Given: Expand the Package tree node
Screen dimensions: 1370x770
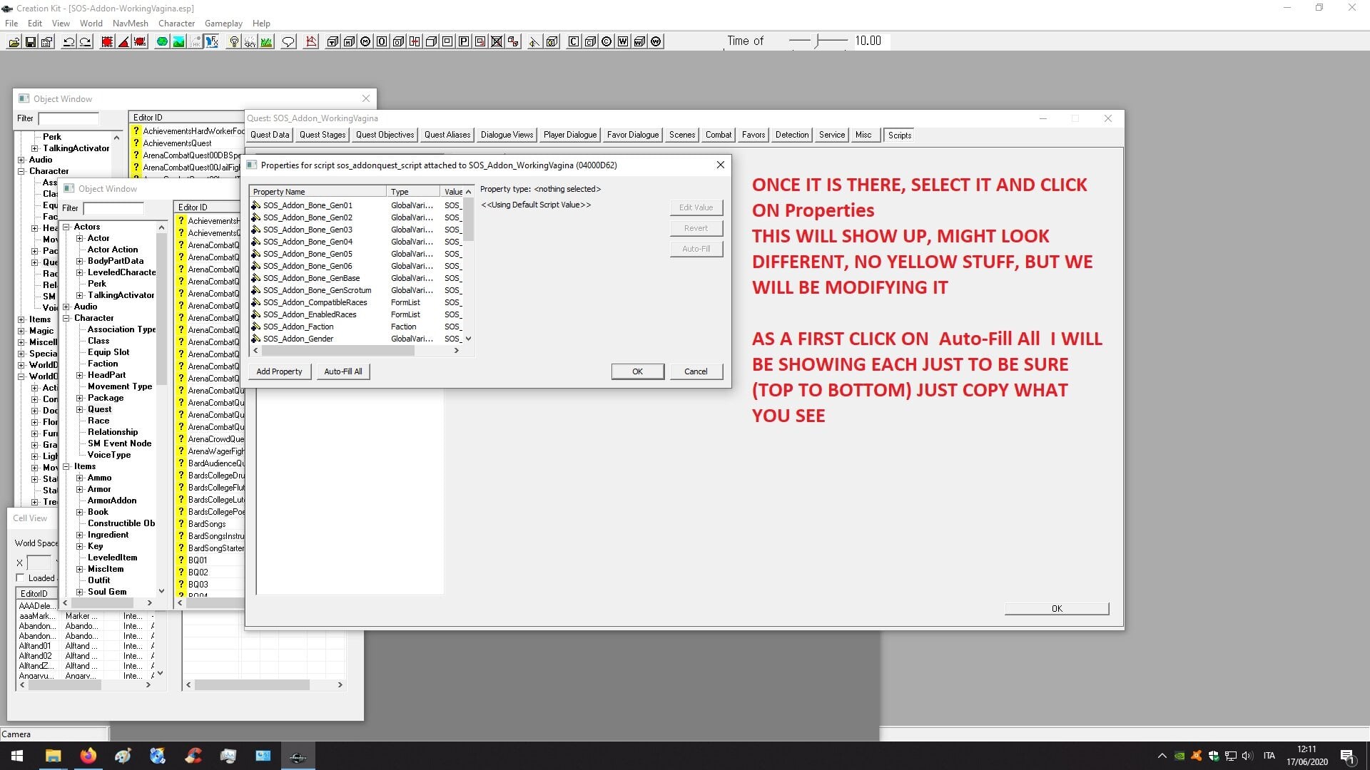Looking at the screenshot, I should click(x=80, y=398).
